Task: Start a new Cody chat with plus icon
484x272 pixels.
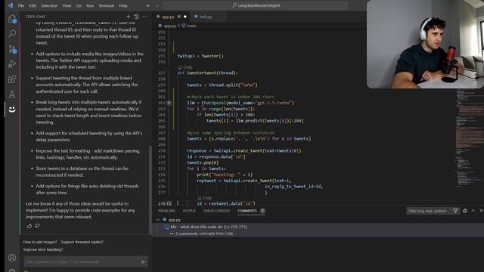Action: pos(128,17)
